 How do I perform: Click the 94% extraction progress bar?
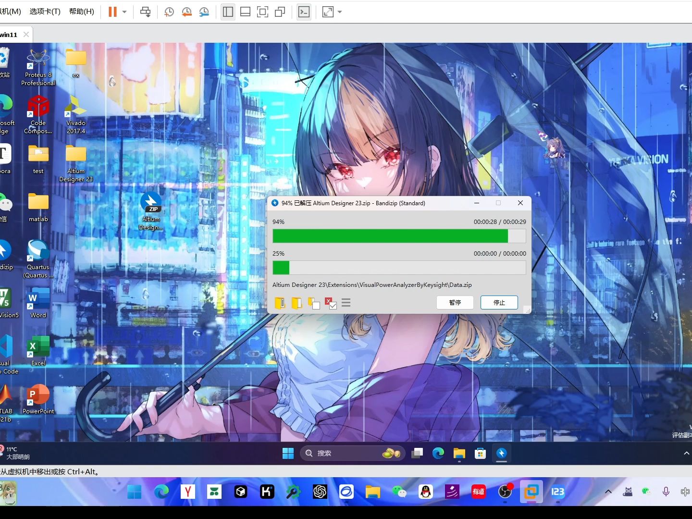pos(399,235)
